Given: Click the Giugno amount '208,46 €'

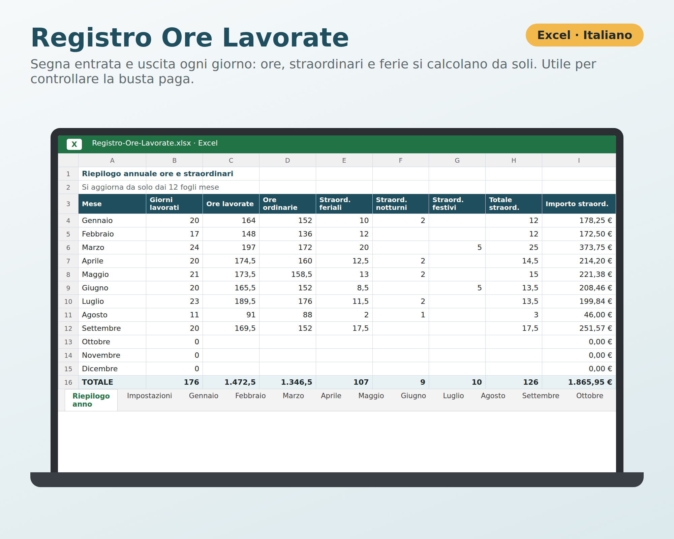Looking at the screenshot, I should point(579,288).
